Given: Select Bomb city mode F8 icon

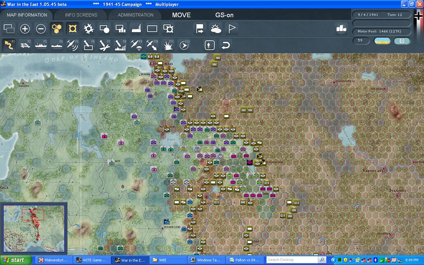Looking at the screenshot, I should coord(120,45).
